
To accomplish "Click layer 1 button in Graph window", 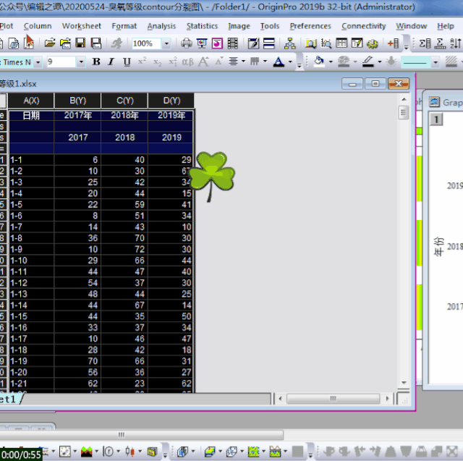I will (x=436, y=120).
